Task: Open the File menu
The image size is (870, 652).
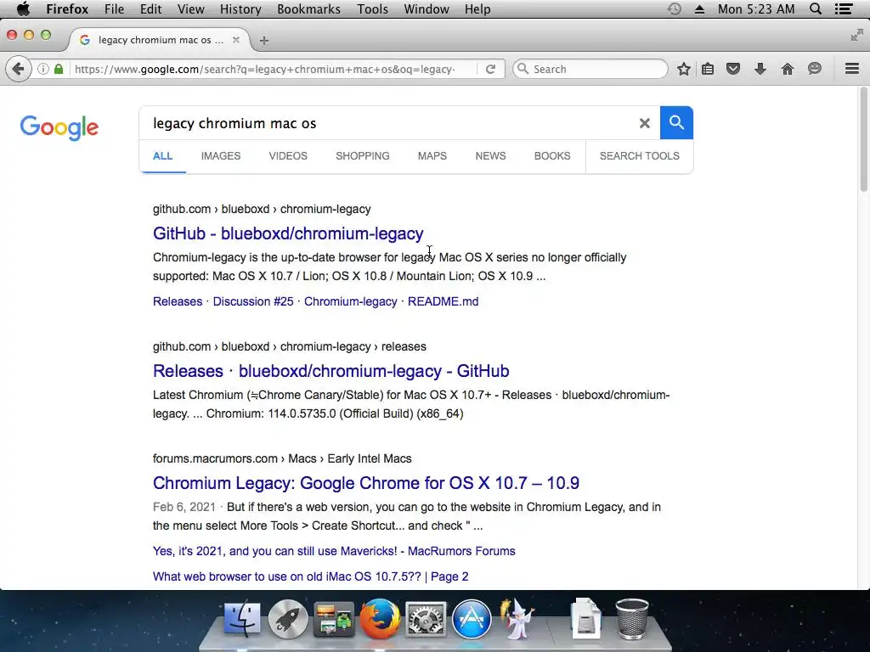Action: (x=115, y=8)
